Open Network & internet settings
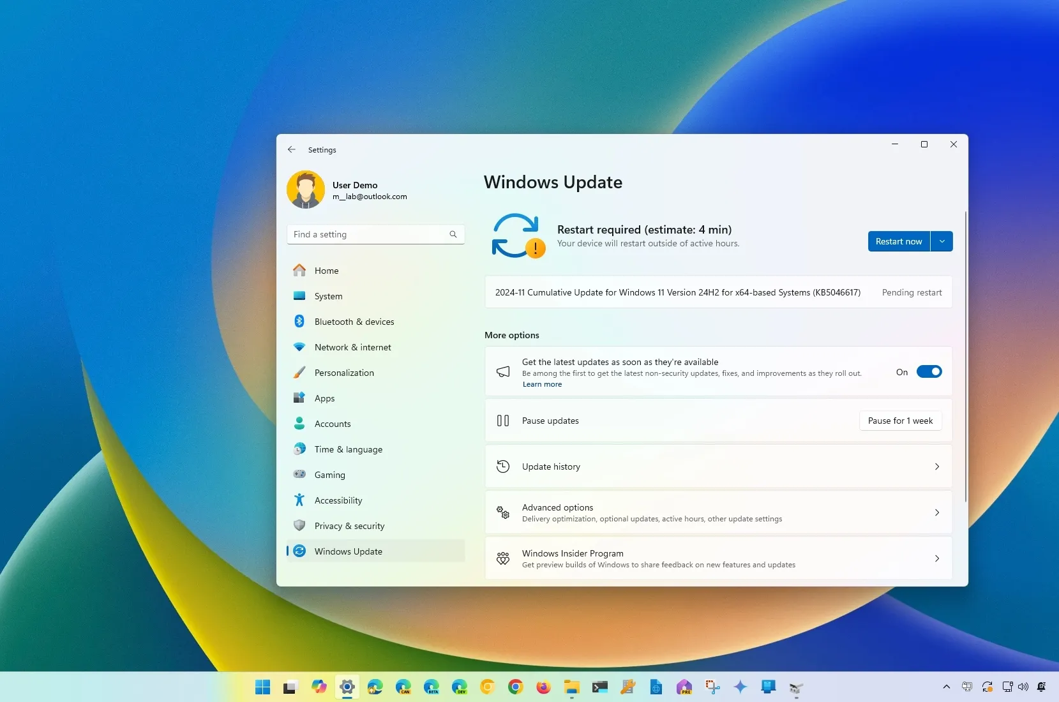Image resolution: width=1059 pixels, height=702 pixels. click(376, 347)
